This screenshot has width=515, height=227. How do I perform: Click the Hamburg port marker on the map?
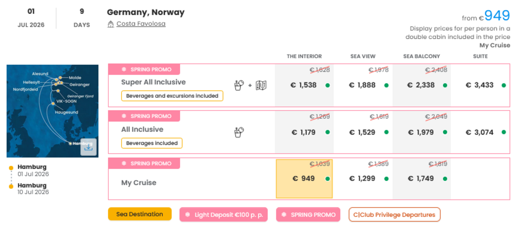(71, 144)
